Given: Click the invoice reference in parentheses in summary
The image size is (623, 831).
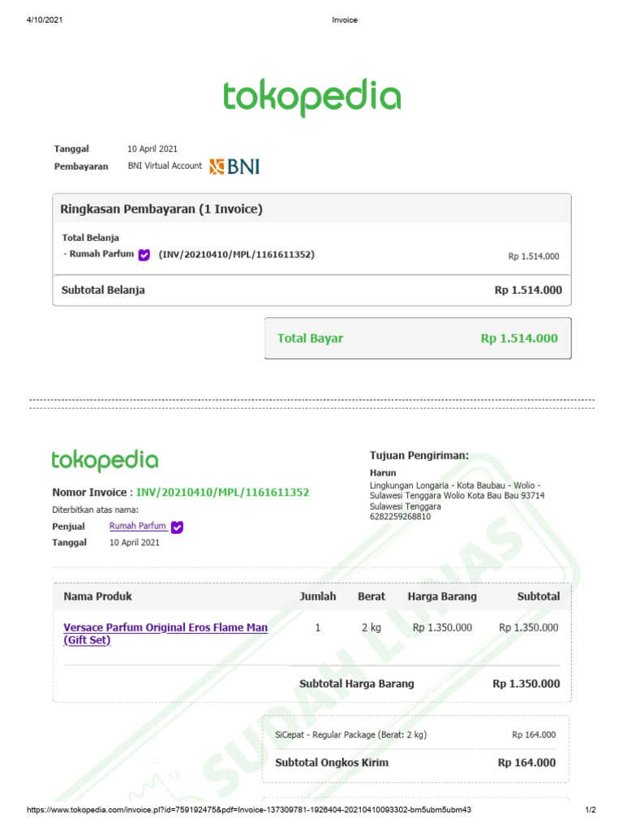Looking at the screenshot, I should click(x=237, y=254).
